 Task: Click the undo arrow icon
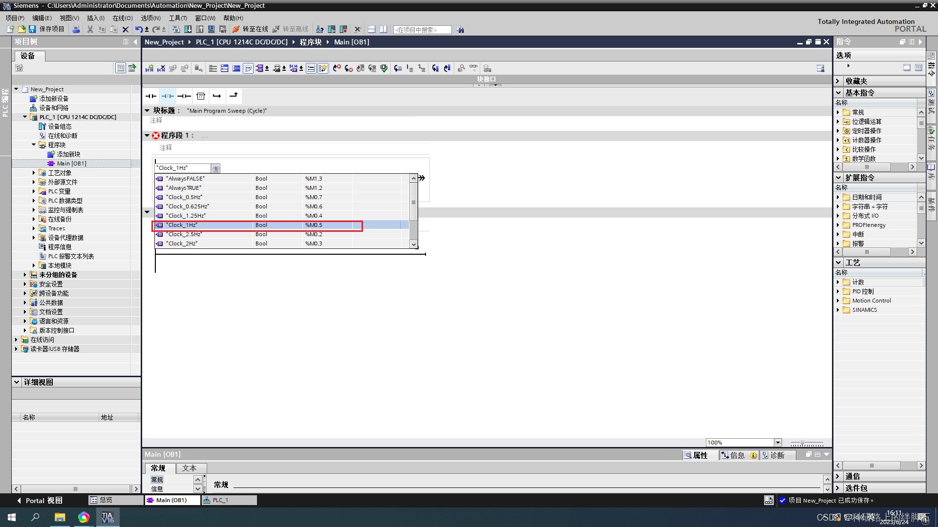(x=139, y=29)
